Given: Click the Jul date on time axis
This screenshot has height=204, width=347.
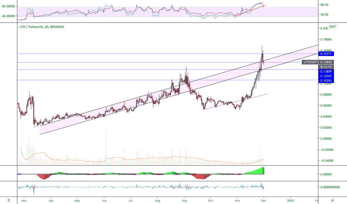Looking at the screenshot, I should point(130,201).
